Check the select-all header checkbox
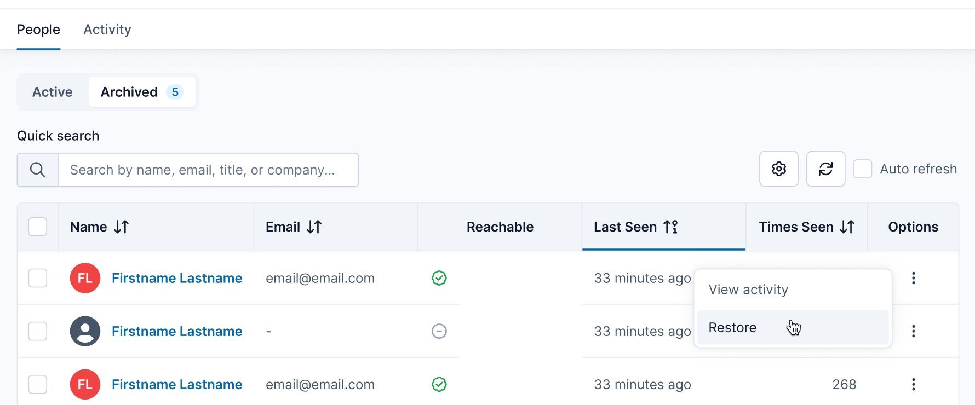The height and width of the screenshot is (405, 975). coord(38,227)
